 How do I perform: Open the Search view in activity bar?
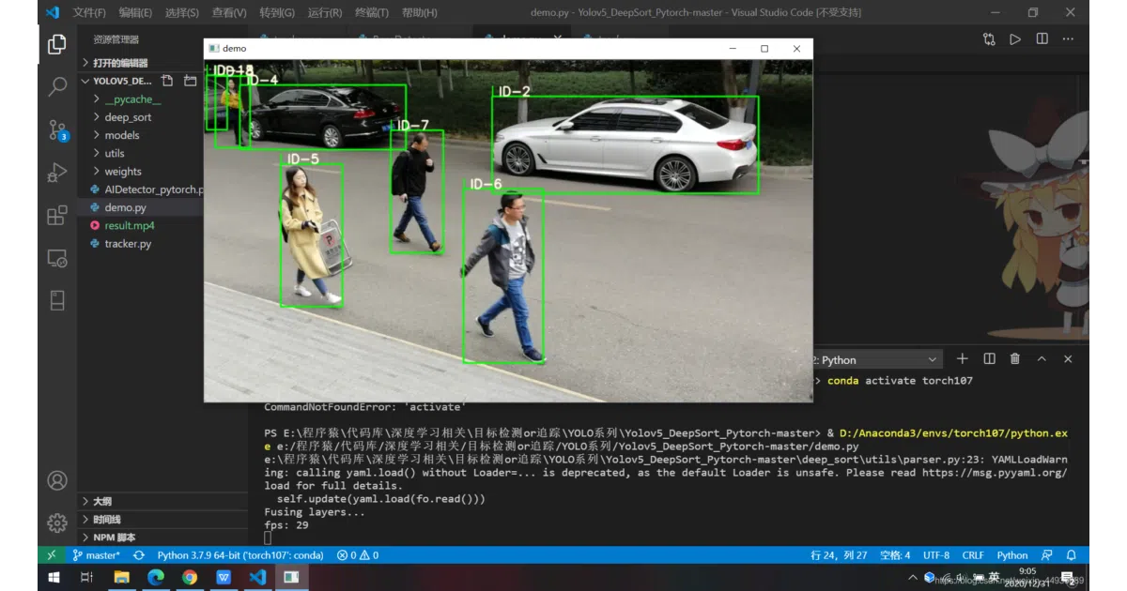(57, 86)
